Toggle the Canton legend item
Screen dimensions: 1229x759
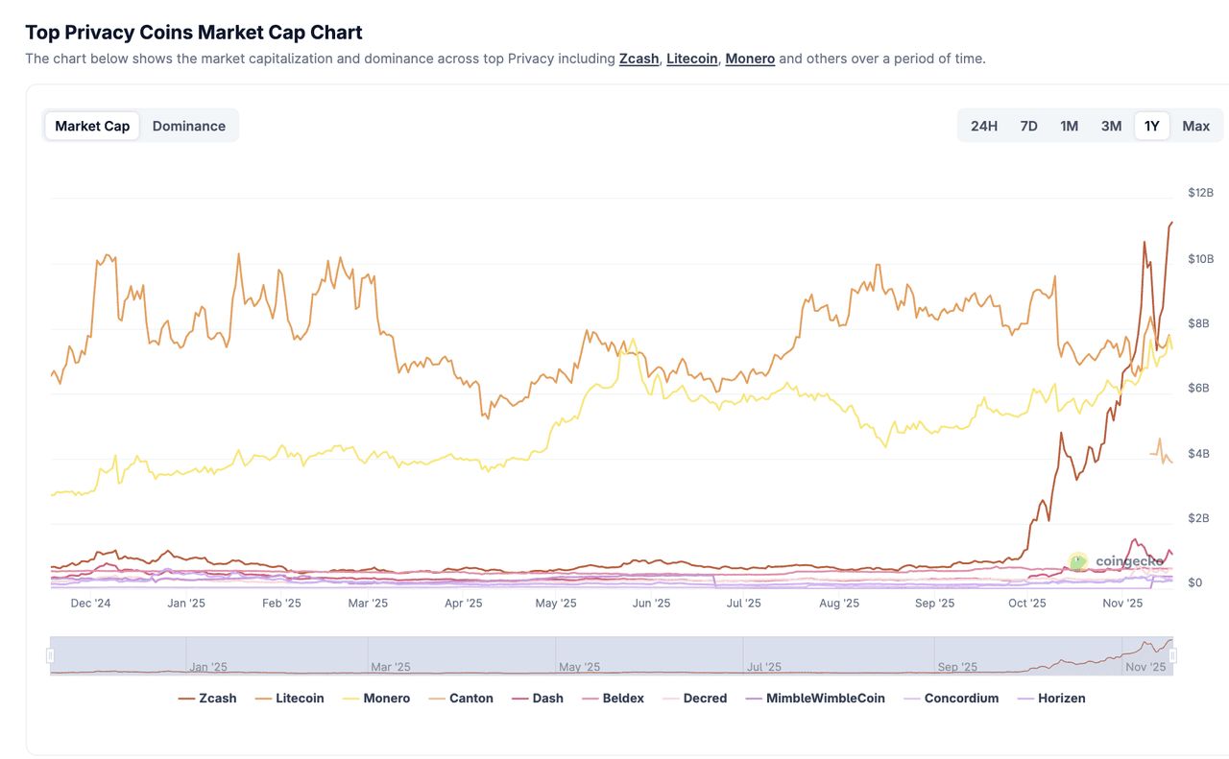coord(460,699)
